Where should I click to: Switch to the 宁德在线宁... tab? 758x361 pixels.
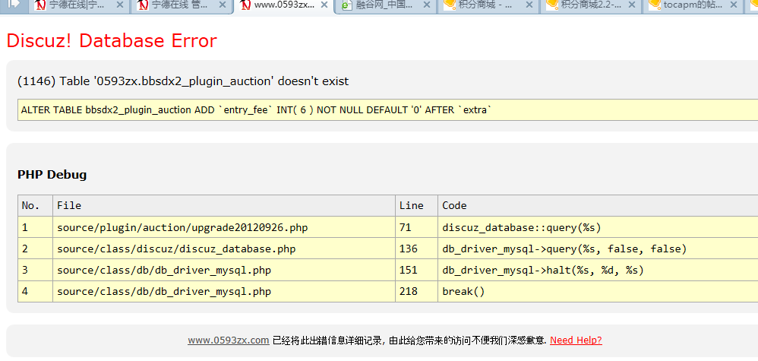[x=79, y=5]
